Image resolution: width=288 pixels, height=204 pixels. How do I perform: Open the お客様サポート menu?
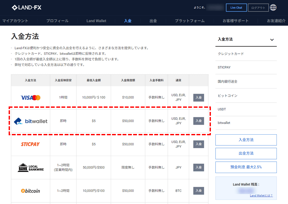pos(236,21)
